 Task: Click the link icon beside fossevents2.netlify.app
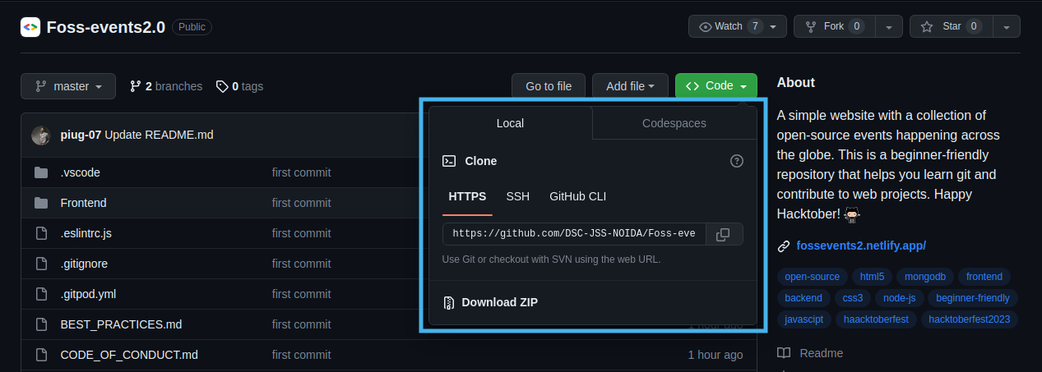pyautogui.click(x=784, y=246)
